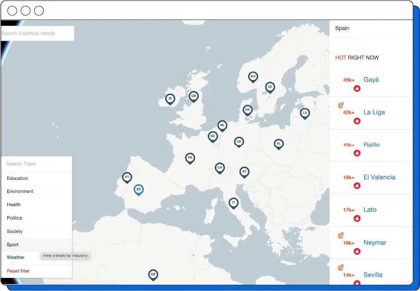
Task: Click the Latvia LV map pin
Action: click(x=305, y=113)
